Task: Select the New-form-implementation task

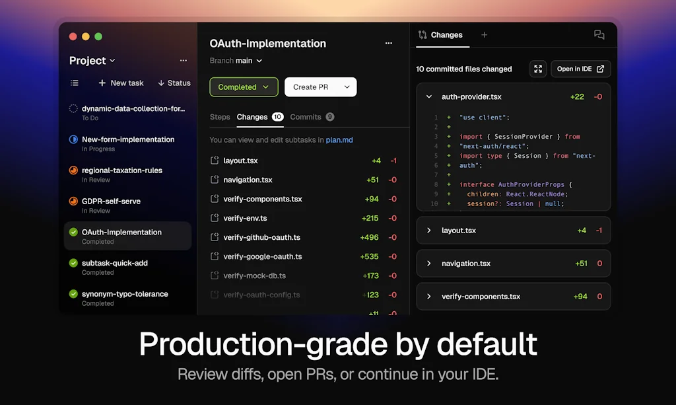Action: coord(127,143)
